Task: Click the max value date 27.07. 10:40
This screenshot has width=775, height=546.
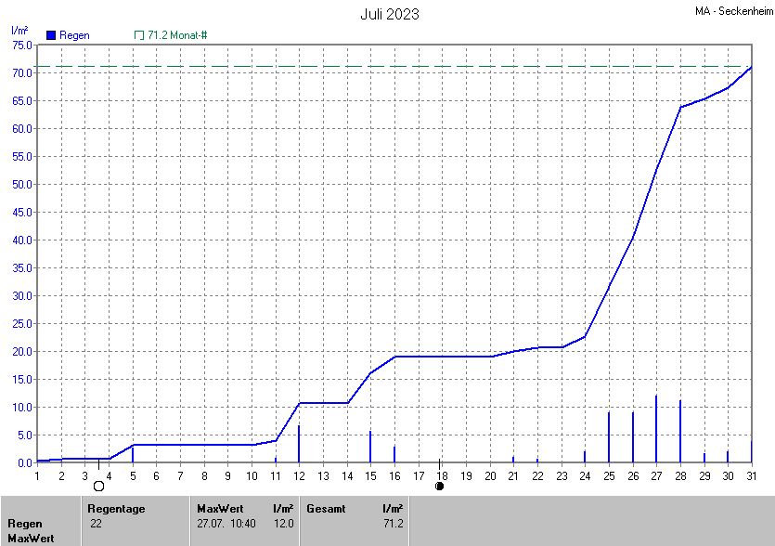Action: (x=225, y=524)
